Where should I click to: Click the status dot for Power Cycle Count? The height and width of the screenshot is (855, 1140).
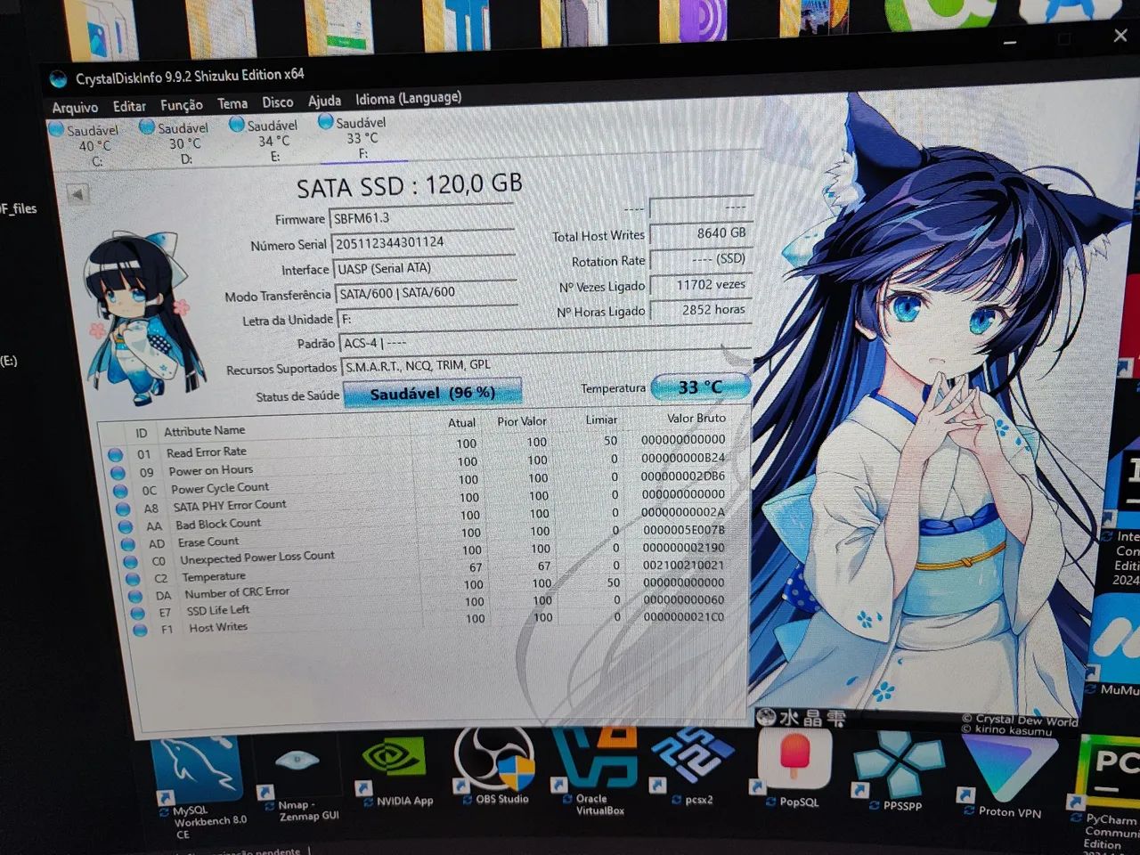coord(121,491)
